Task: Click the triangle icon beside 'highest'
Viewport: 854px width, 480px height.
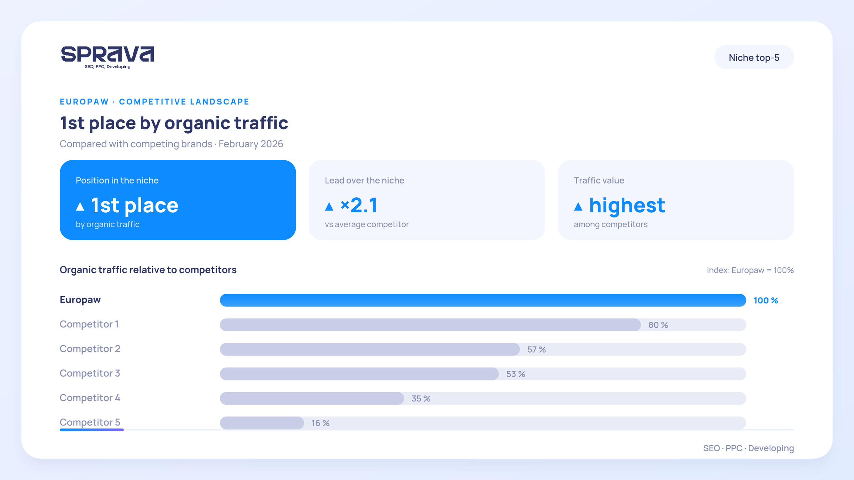Action: (578, 207)
